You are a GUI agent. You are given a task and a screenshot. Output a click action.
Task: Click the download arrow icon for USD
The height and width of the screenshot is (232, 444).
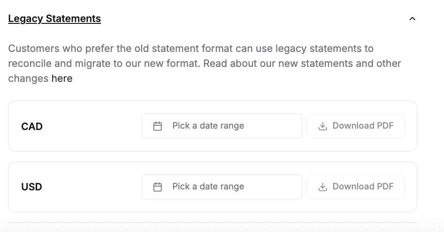322,187
